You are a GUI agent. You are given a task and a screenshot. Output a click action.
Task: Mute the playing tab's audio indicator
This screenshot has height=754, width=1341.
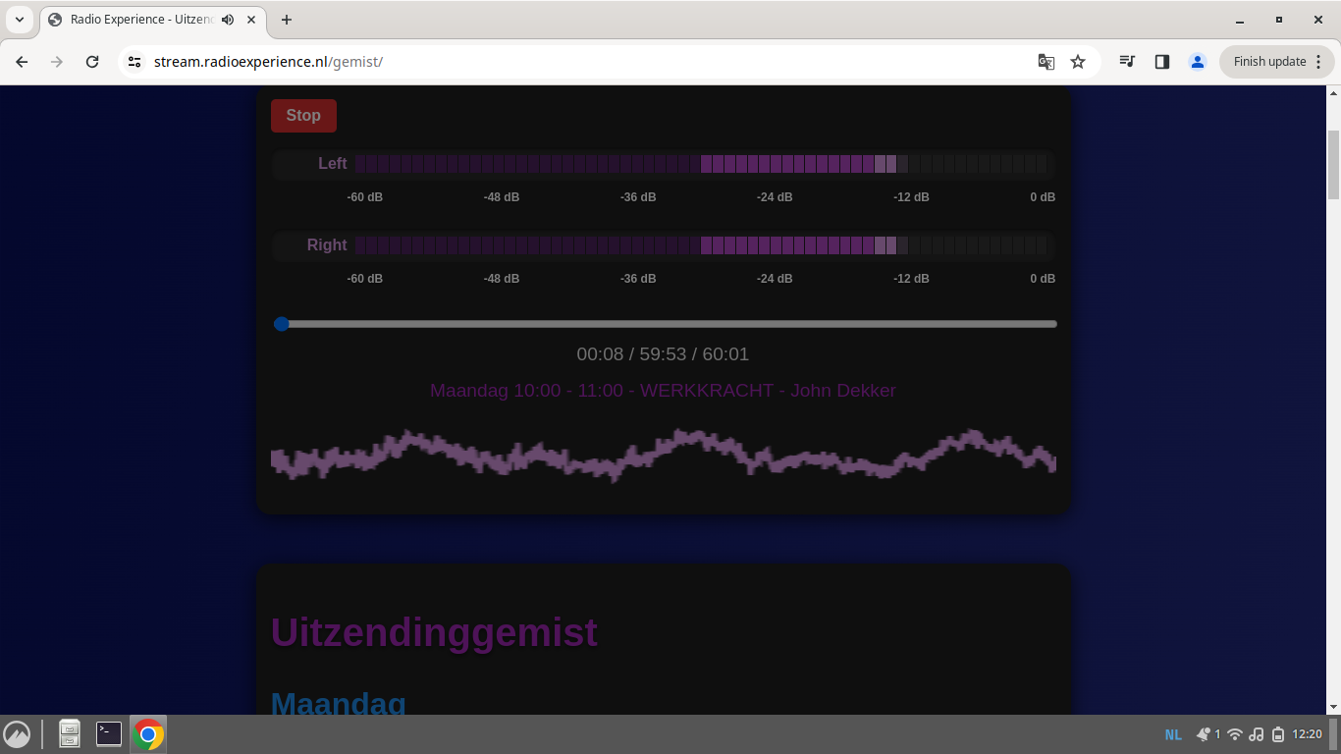click(x=228, y=19)
